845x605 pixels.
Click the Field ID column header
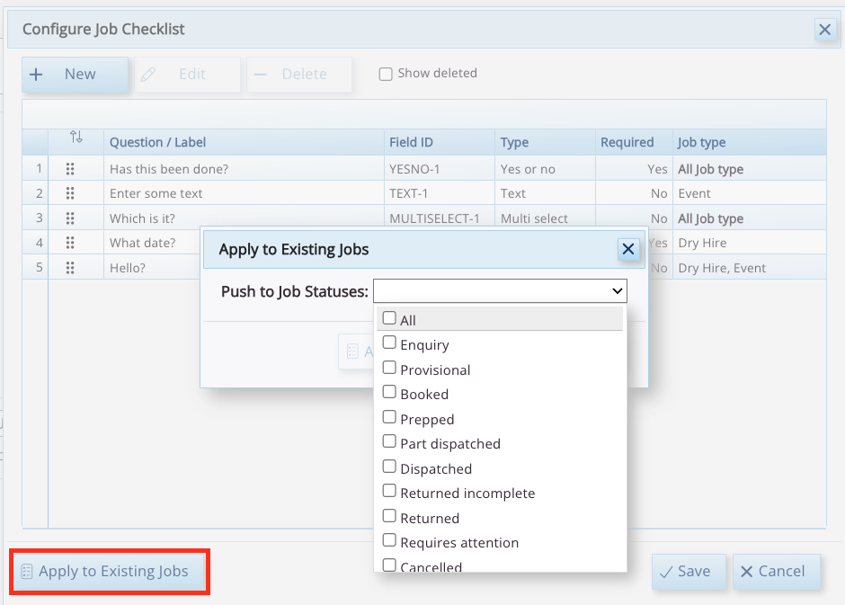[x=440, y=142]
